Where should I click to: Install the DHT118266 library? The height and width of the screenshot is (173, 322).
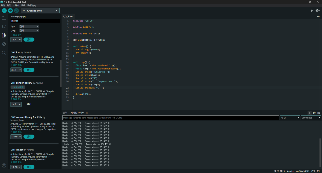[29, 167]
